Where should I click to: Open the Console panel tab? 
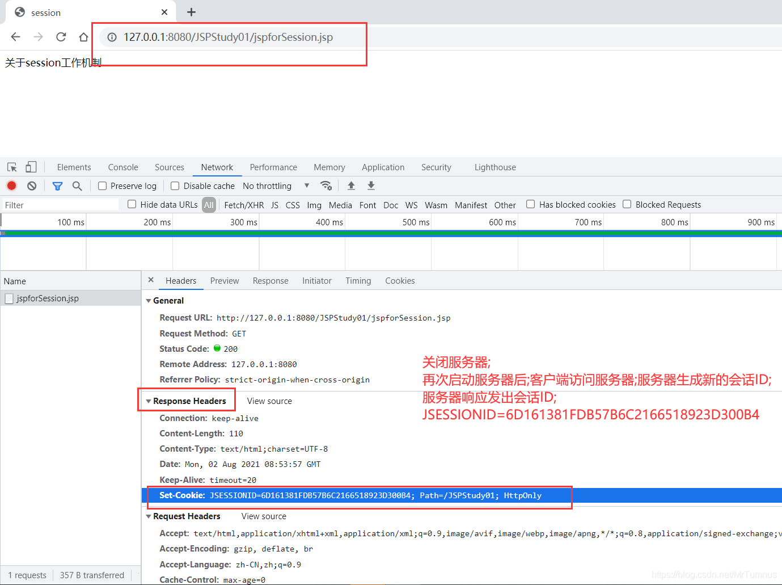(x=123, y=167)
